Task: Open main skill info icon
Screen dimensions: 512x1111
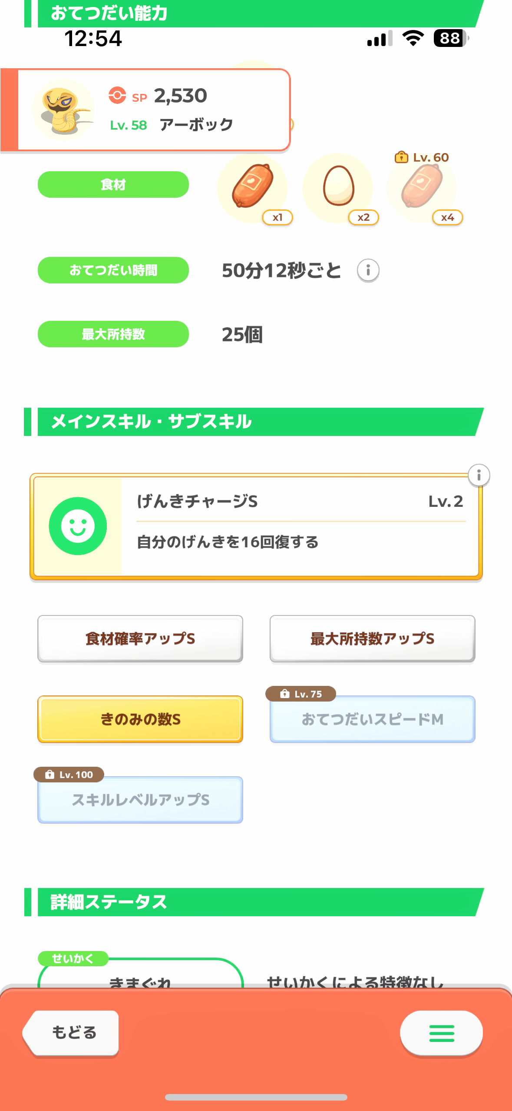Action: click(x=479, y=475)
